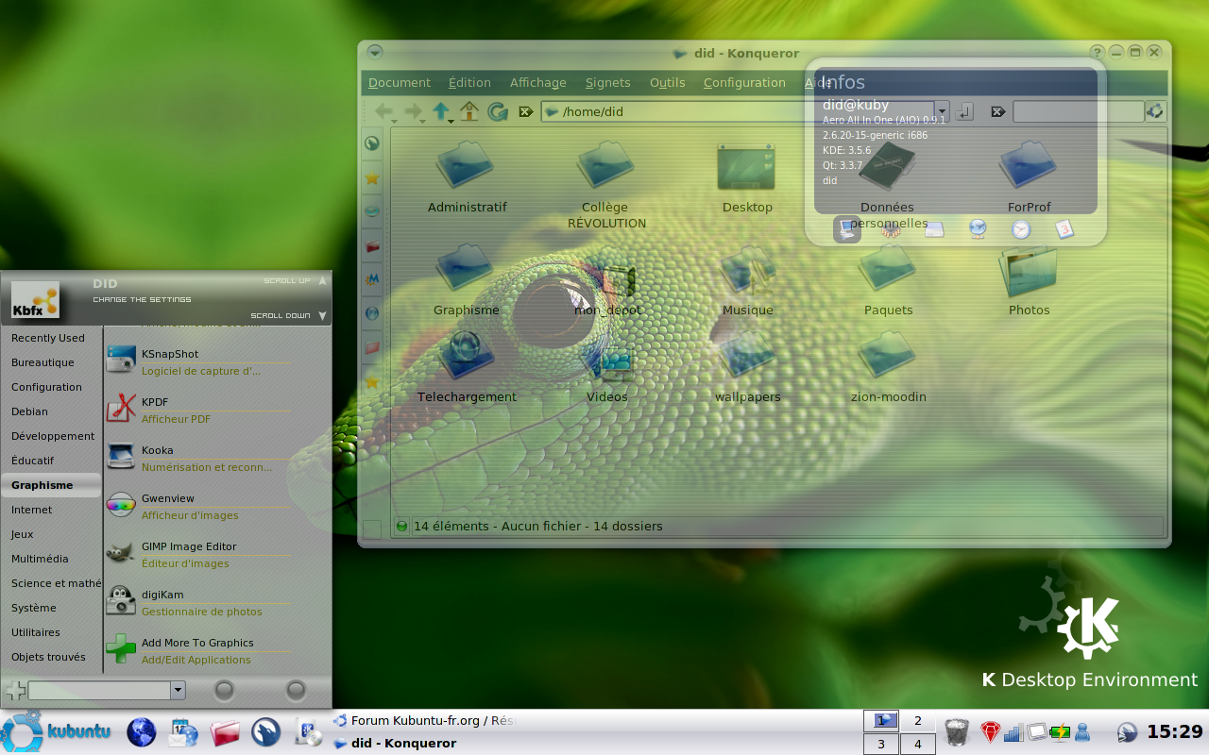This screenshot has height=755, width=1209.
Task: Open bookmarks star tab in Konqueror sidebar
Action: (x=372, y=177)
